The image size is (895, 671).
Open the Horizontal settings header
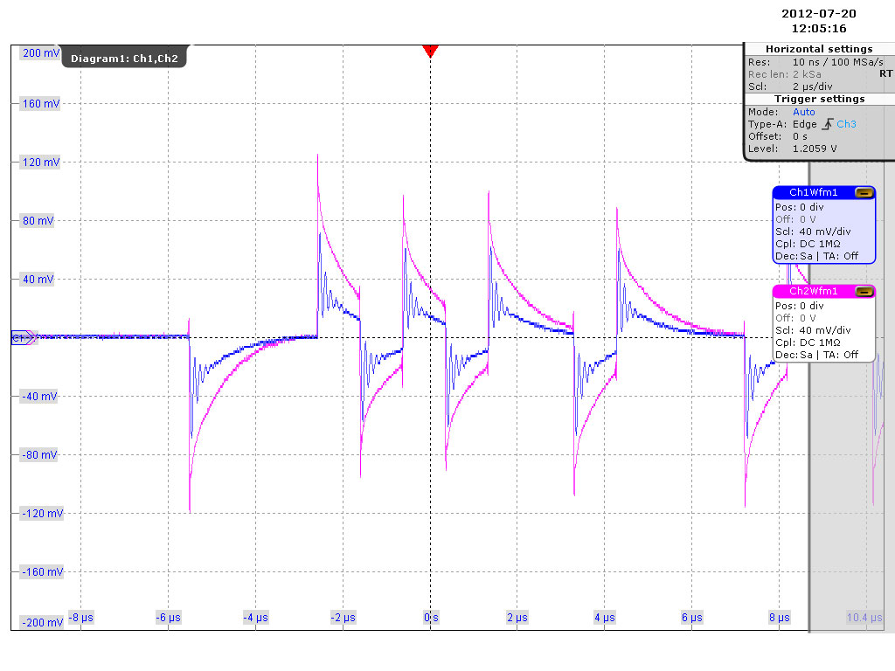[819, 49]
